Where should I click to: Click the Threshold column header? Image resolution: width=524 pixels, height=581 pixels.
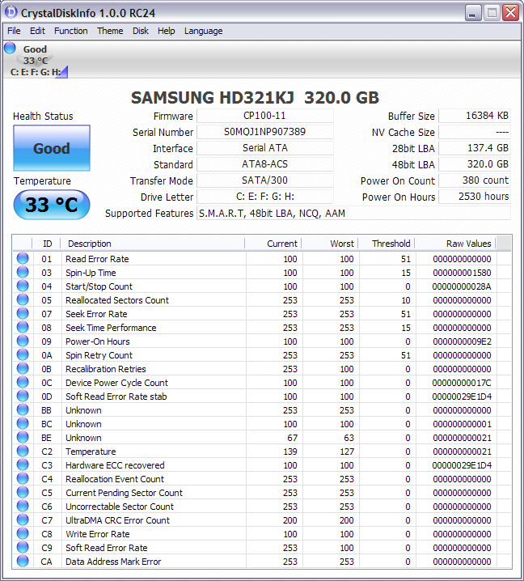(x=387, y=244)
